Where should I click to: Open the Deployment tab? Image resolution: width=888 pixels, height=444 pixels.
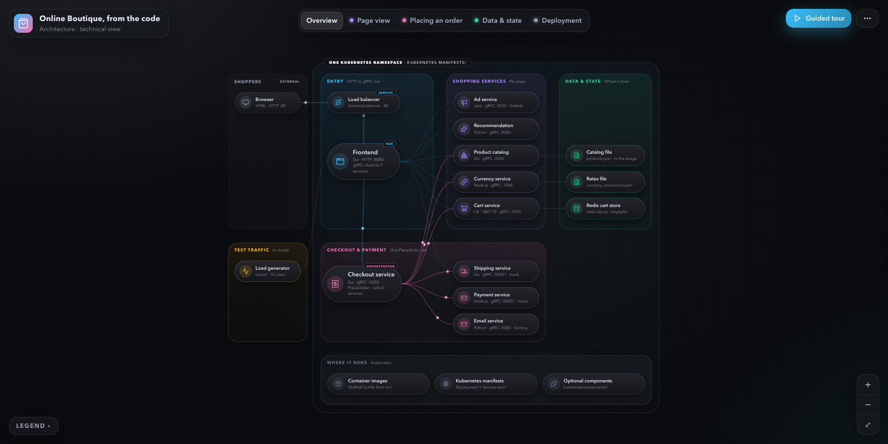[558, 21]
